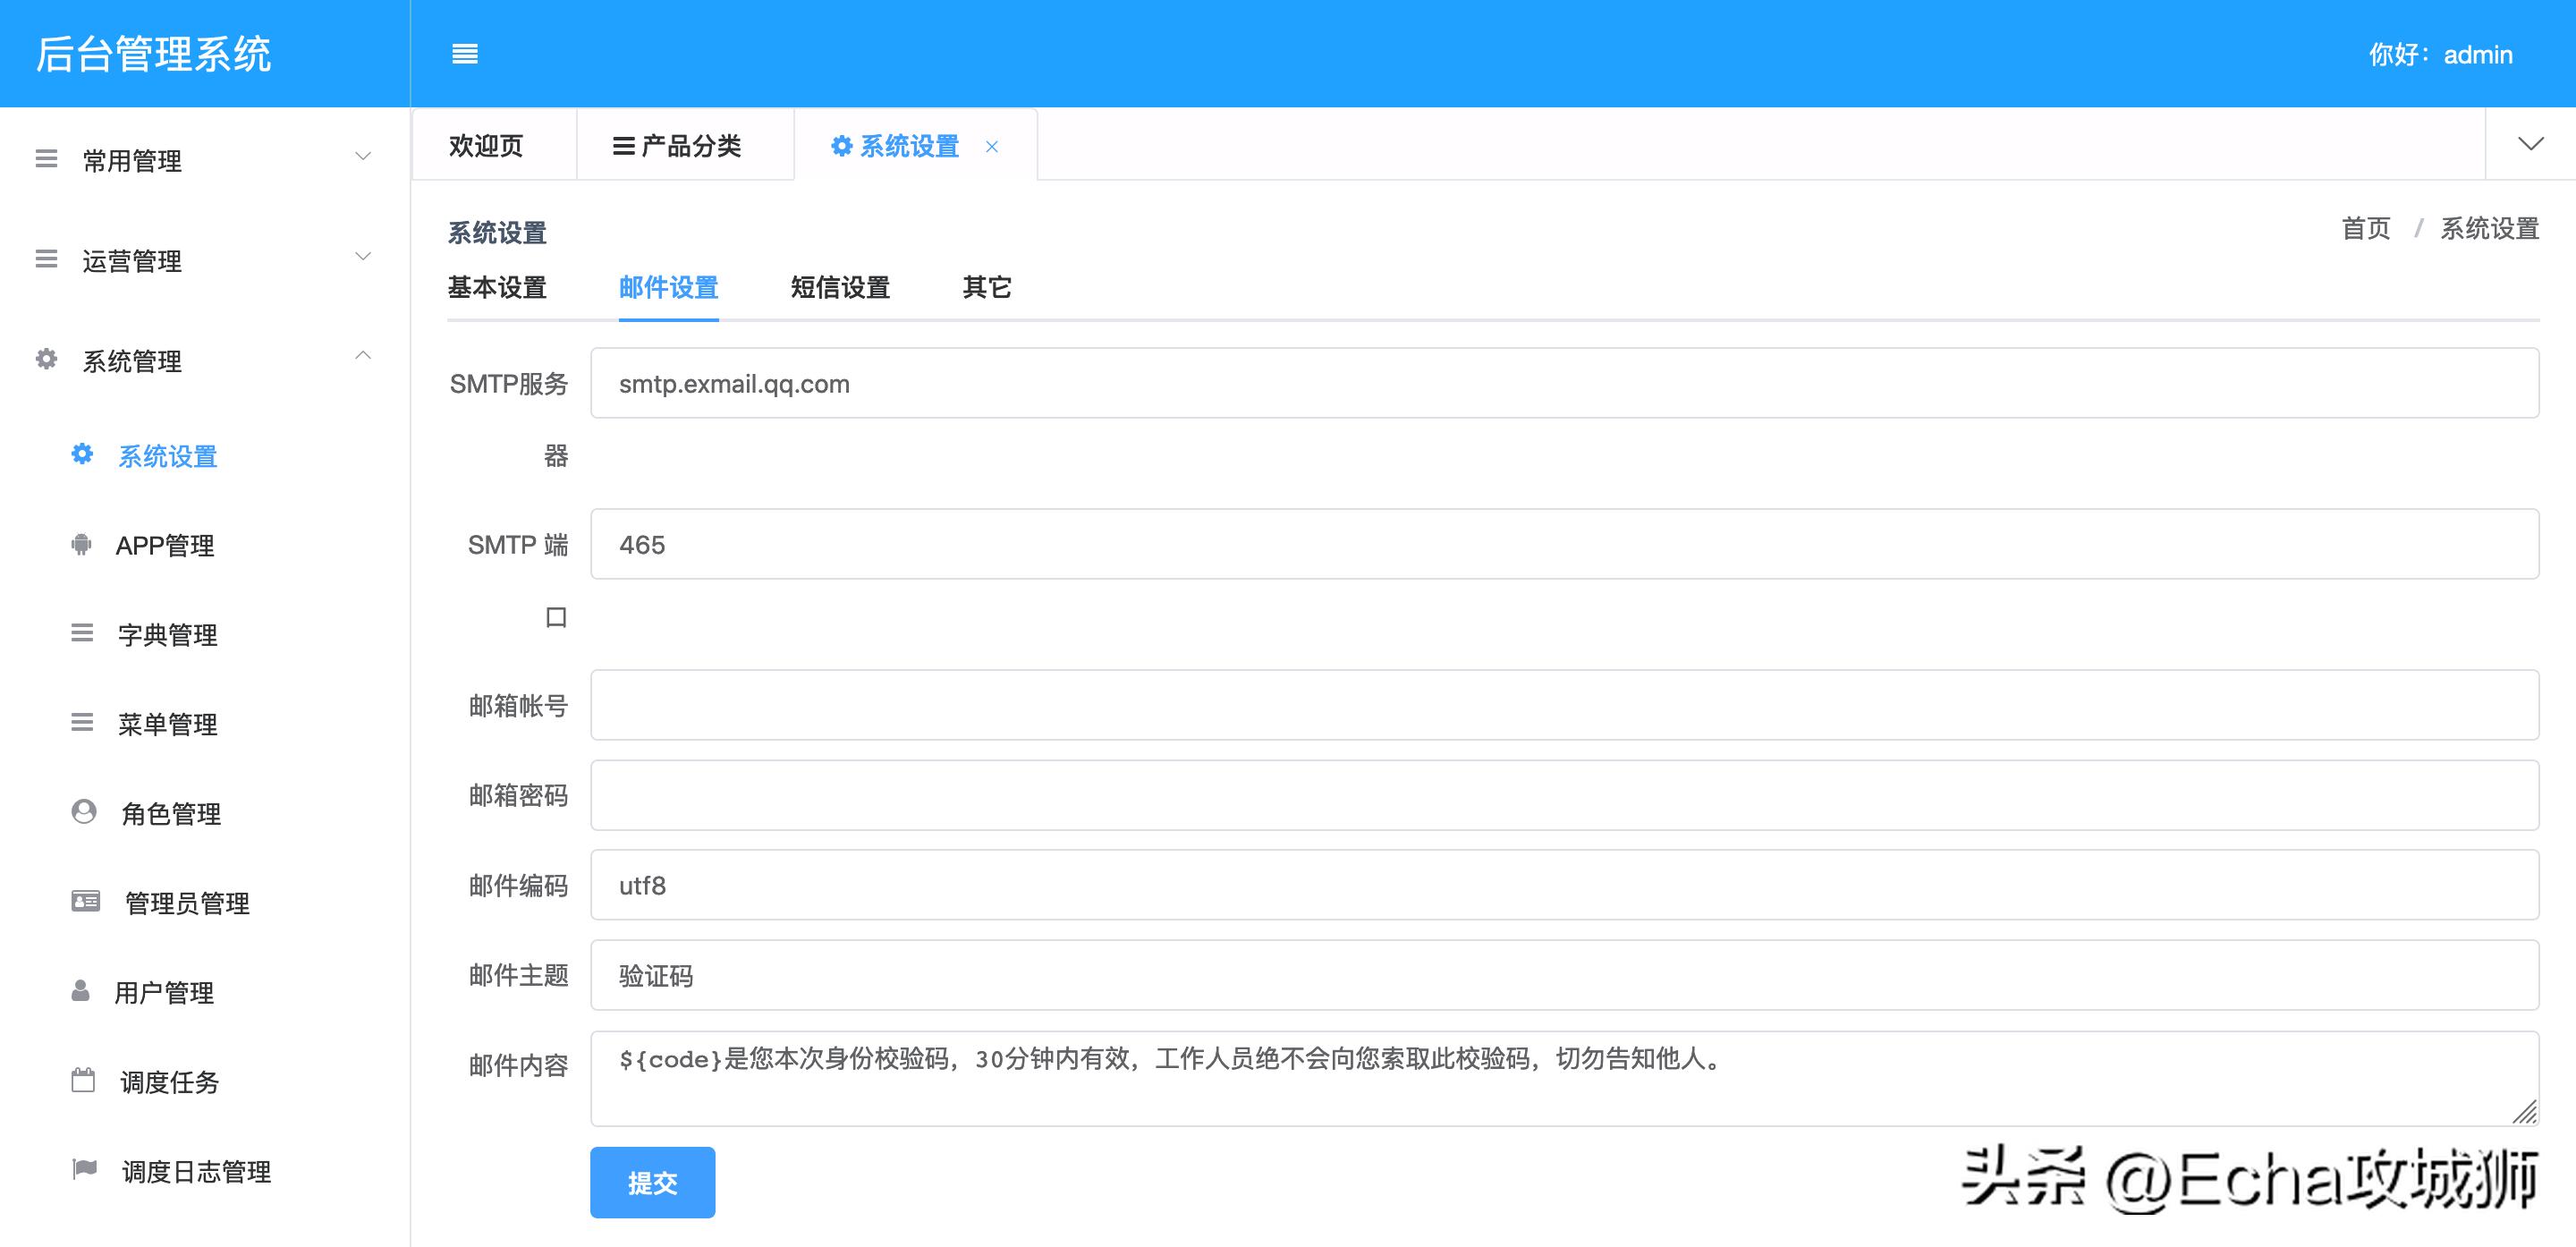The width and height of the screenshot is (2576, 1247).
Task: Click the 提交 button to save settings
Action: point(652,1183)
